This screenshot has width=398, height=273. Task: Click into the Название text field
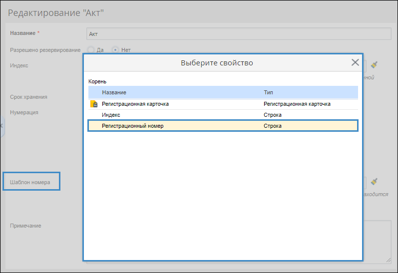point(238,33)
